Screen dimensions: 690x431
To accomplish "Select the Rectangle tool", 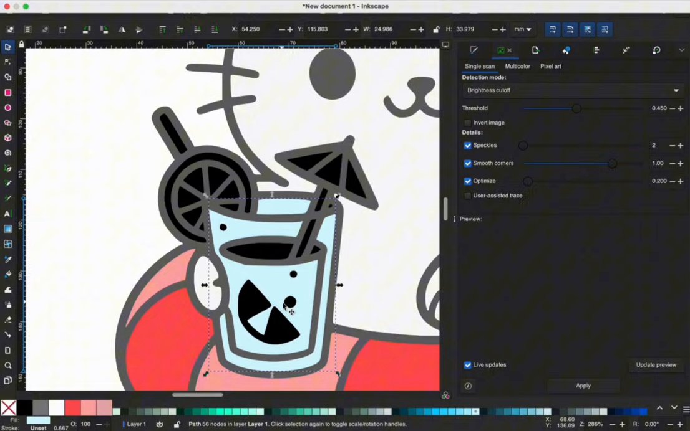I will [7, 92].
